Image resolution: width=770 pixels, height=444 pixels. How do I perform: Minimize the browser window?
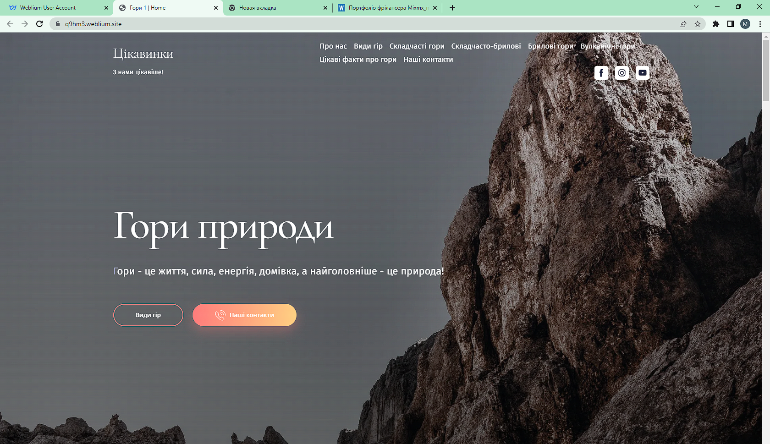717,6
